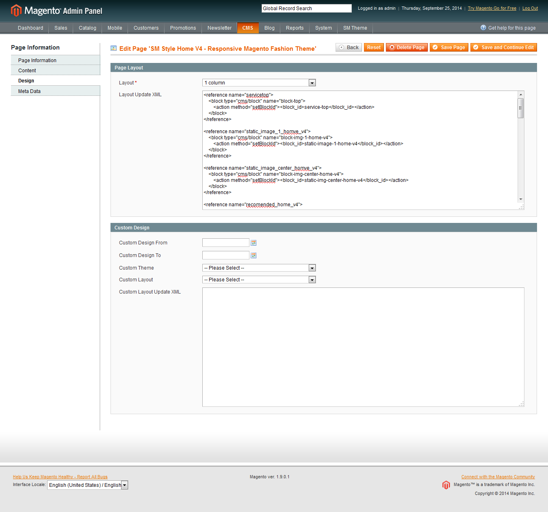This screenshot has height=512, width=548.
Task: Open the Promotions menu
Action: click(183, 28)
